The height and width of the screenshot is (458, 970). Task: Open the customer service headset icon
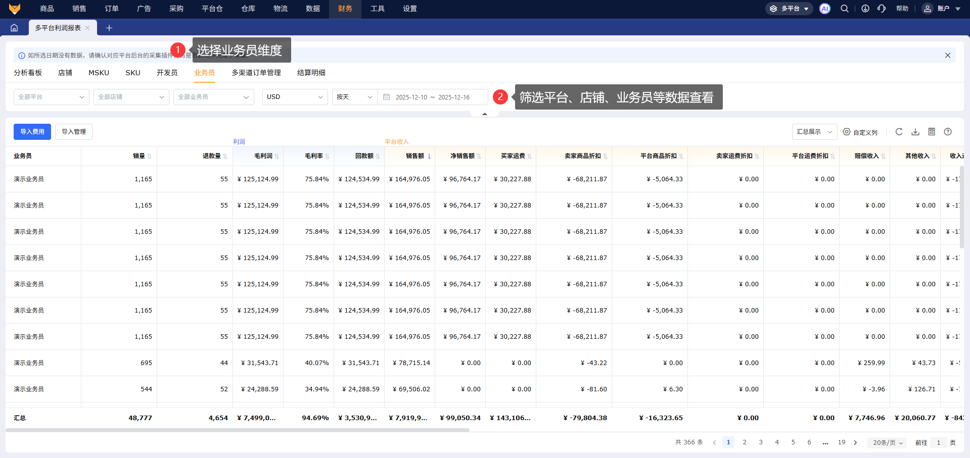882,9
